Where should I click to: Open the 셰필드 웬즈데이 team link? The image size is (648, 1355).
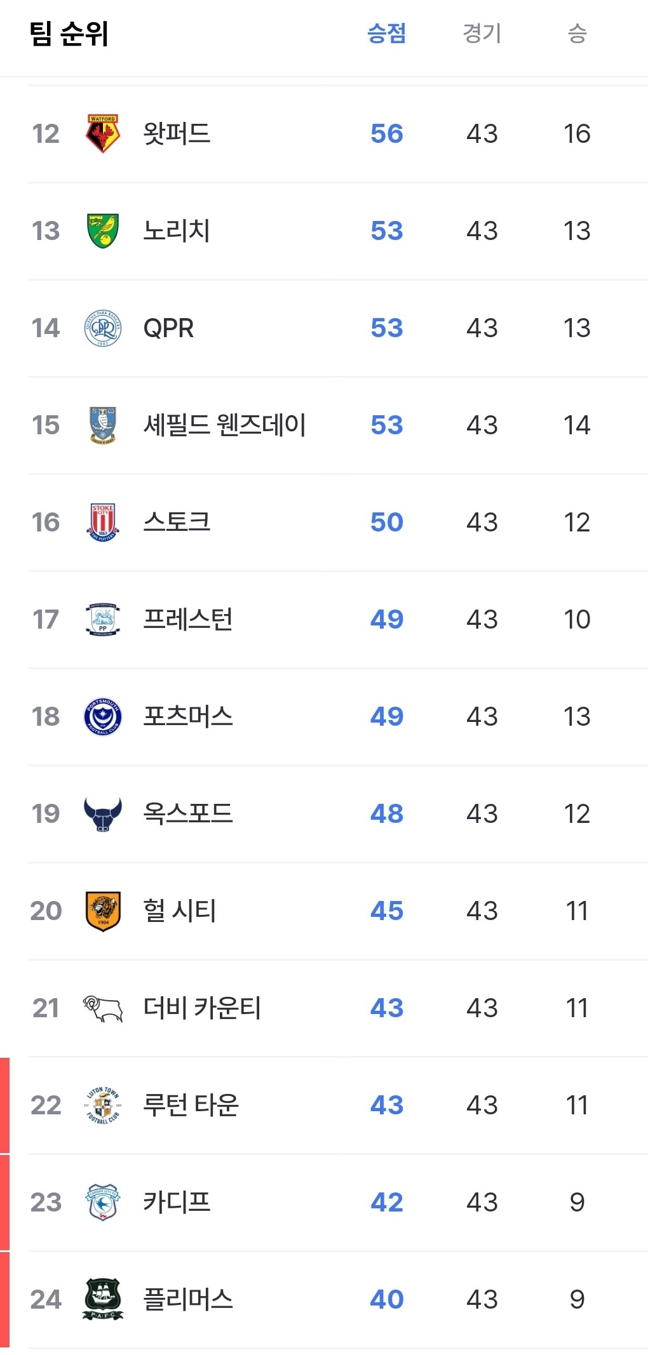pos(224,425)
